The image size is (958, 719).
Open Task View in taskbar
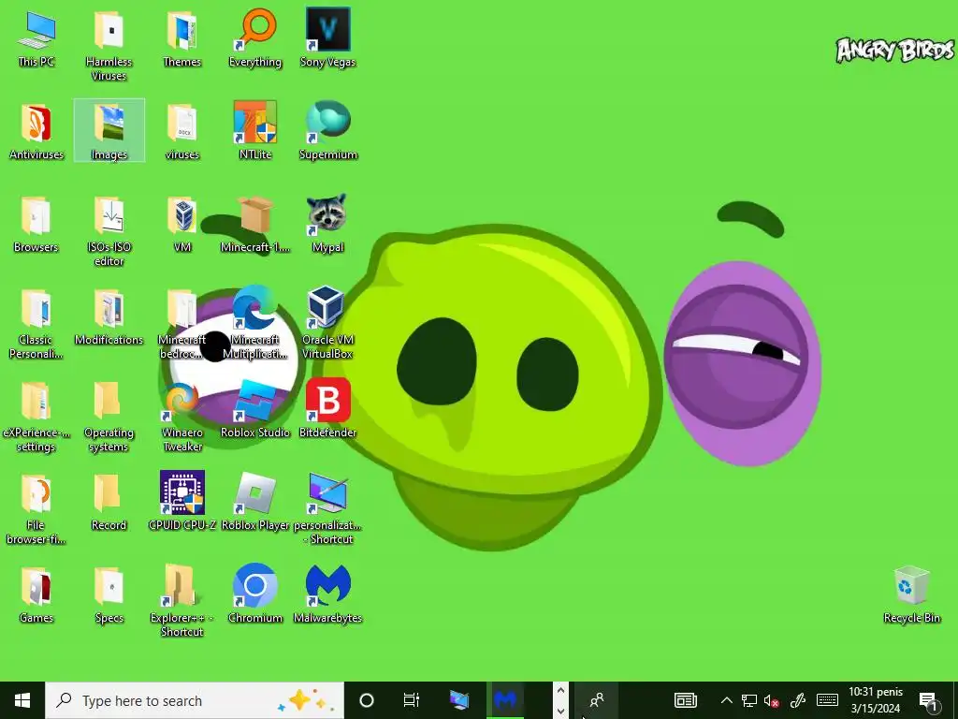[x=412, y=700]
